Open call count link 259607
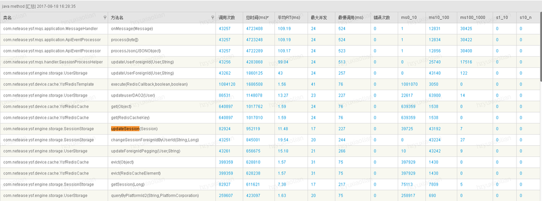Screen dimensions: 542x201 click(x=226, y=195)
